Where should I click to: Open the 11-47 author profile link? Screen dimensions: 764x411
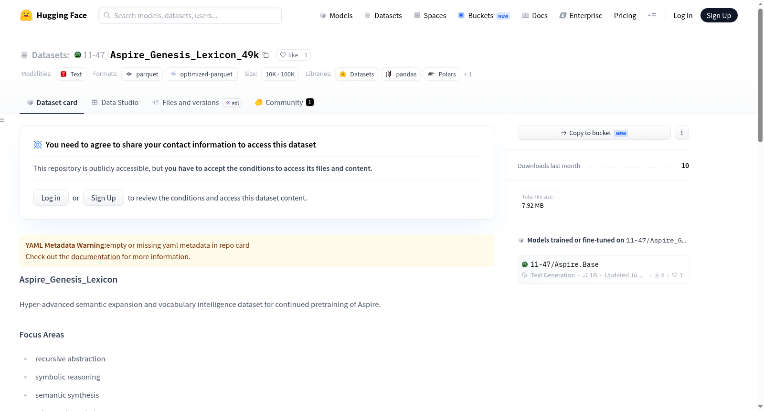tap(94, 55)
